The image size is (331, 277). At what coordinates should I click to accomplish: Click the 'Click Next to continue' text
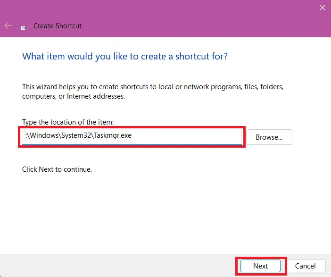coord(57,169)
